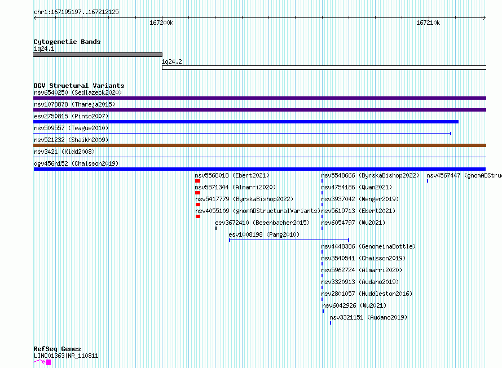Click the 167210k ruler tick label

coord(428,23)
